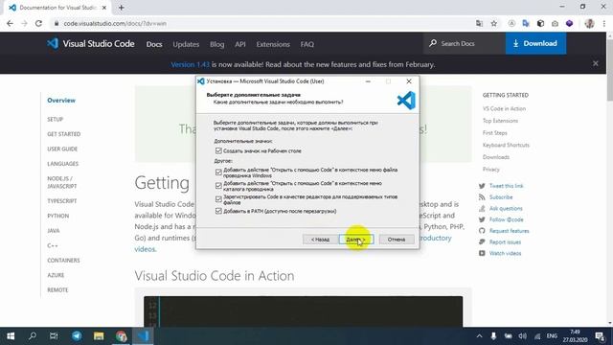This screenshot has height=345, width=613.
Task: Open the Extensions menu item
Action: 273,44
